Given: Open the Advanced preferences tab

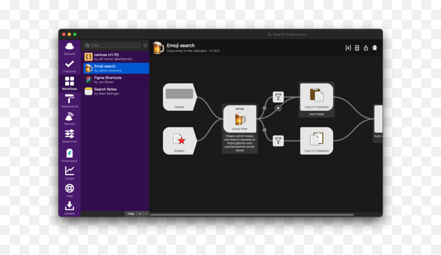Looking at the screenshot, I should tap(70, 136).
